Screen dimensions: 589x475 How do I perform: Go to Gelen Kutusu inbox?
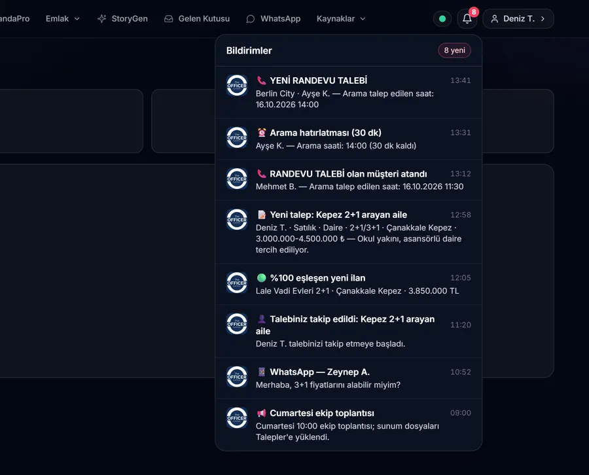(197, 19)
